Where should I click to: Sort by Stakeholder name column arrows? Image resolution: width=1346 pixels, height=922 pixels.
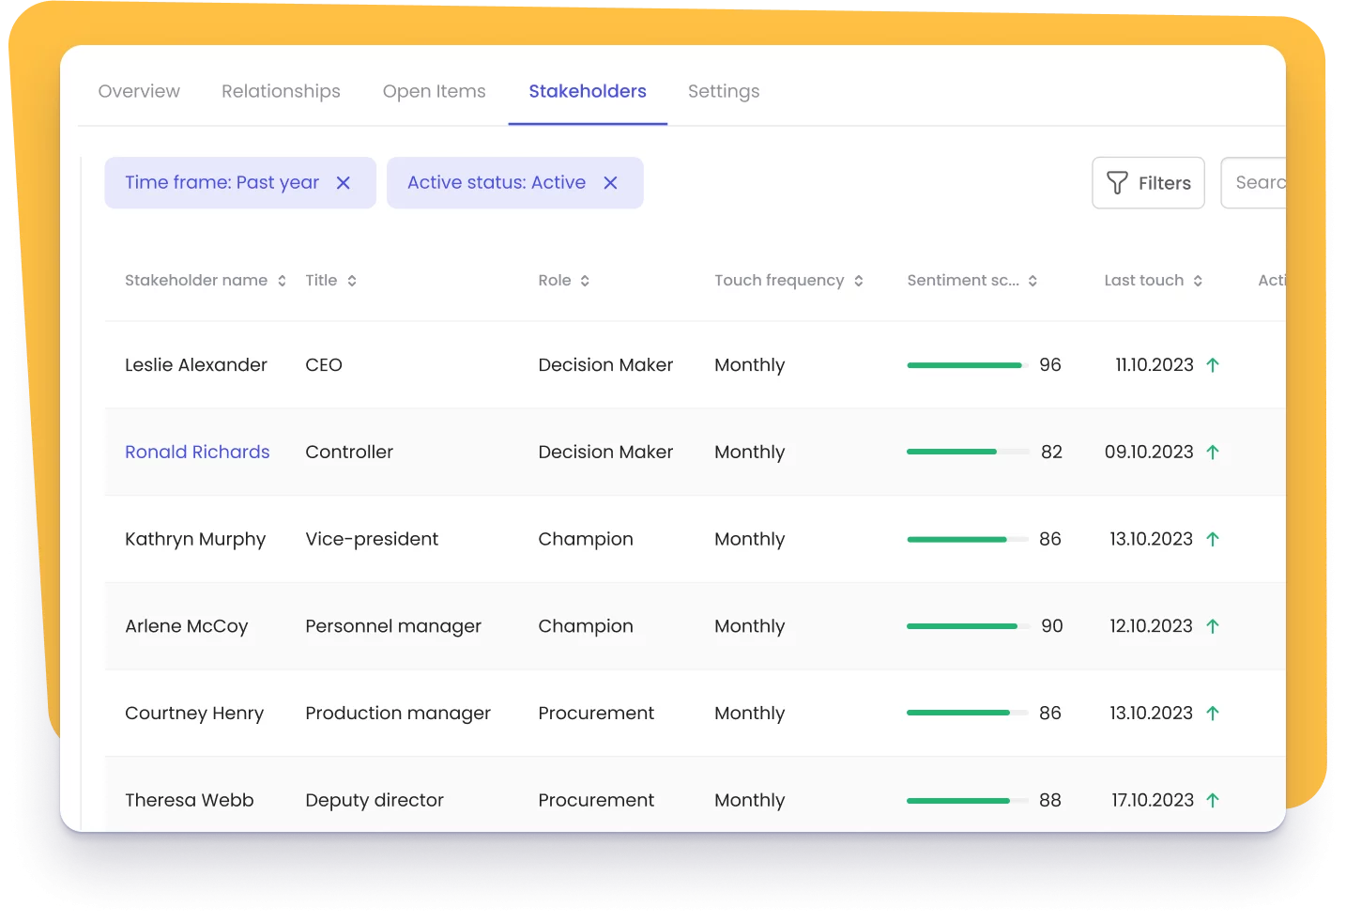point(282,281)
